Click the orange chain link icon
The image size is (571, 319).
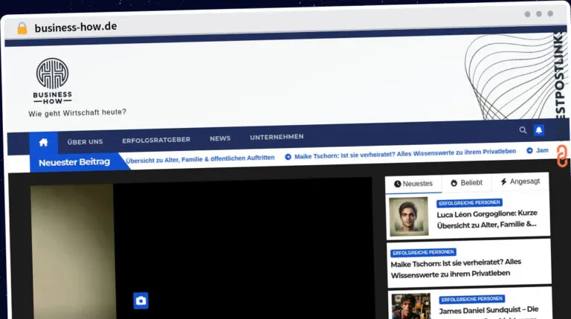562,156
